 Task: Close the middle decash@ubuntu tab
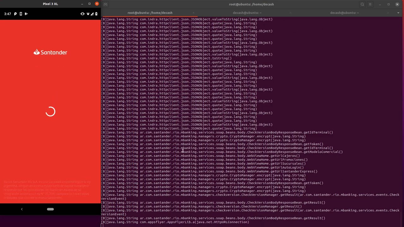pyautogui.click(x=290, y=13)
